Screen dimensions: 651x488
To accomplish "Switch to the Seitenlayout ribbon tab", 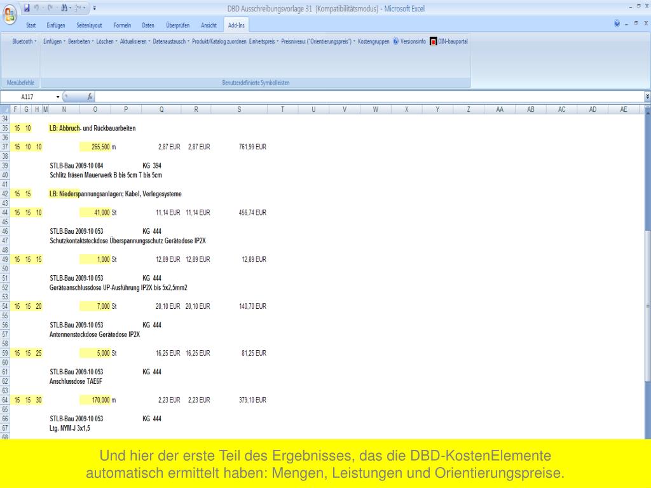I will click(90, 25).
